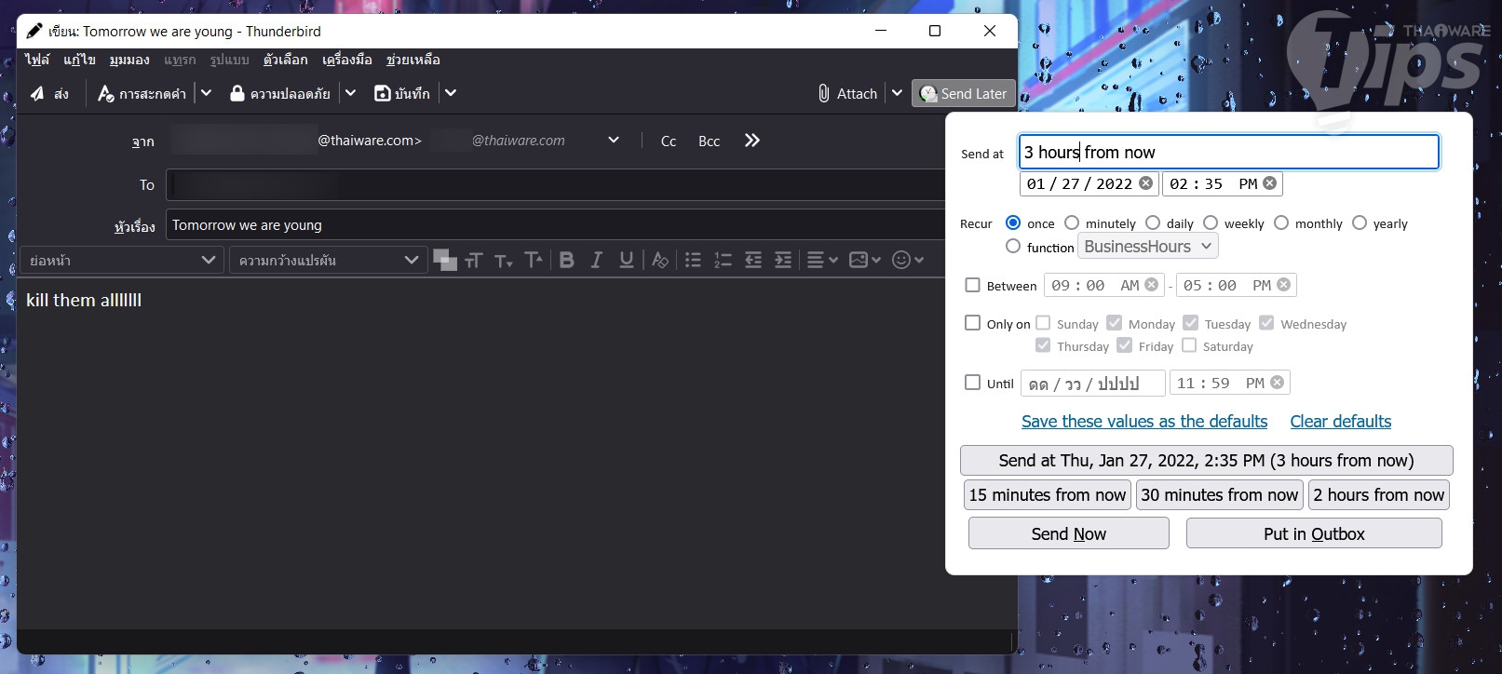The image size is (1502, 674).
Task: Open the font (ความกว้างแปรผัน) dropdown
Action: [x=328, y=261]
